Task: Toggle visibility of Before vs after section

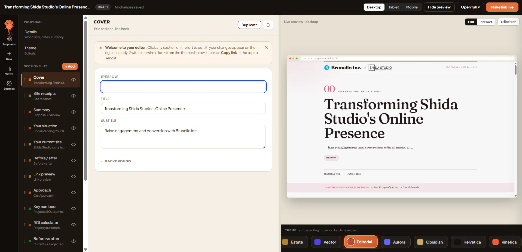Action: click(74, 241)
